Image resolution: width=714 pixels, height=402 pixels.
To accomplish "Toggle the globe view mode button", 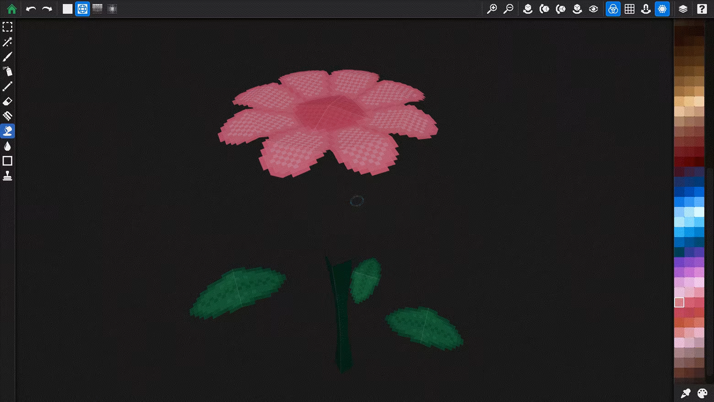I will pyautogui.click(x=82, y=9).
